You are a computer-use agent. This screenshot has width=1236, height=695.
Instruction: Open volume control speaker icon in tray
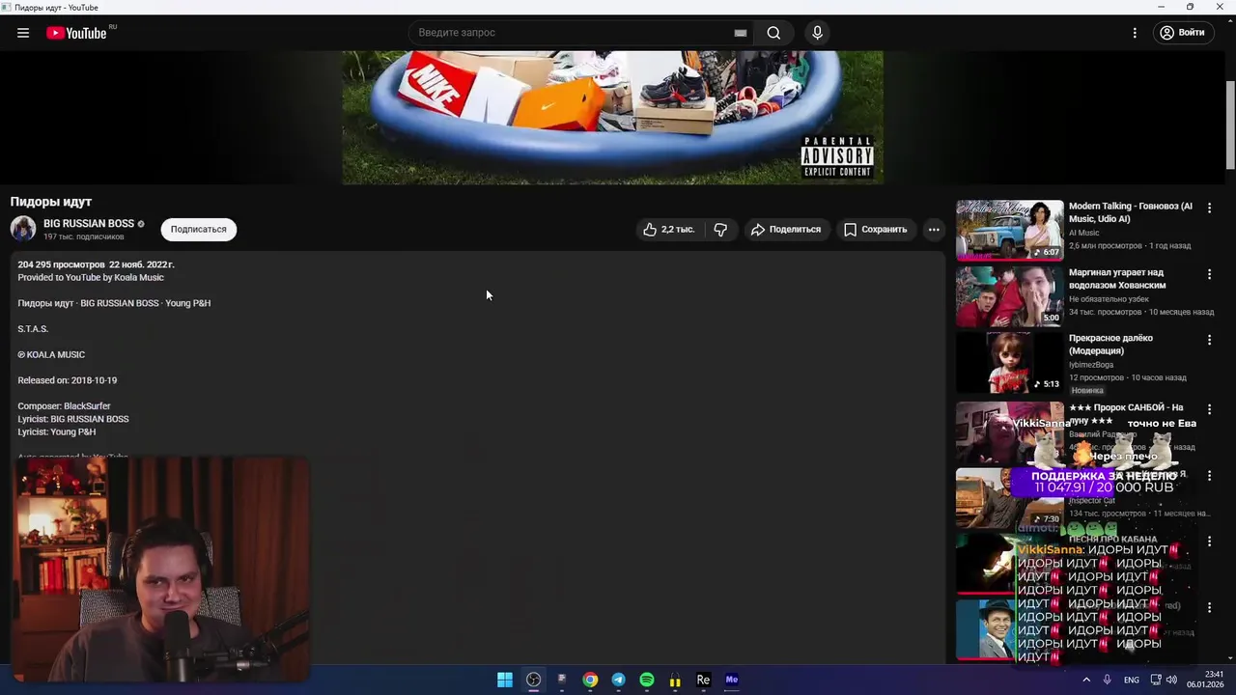(1172, 680)
